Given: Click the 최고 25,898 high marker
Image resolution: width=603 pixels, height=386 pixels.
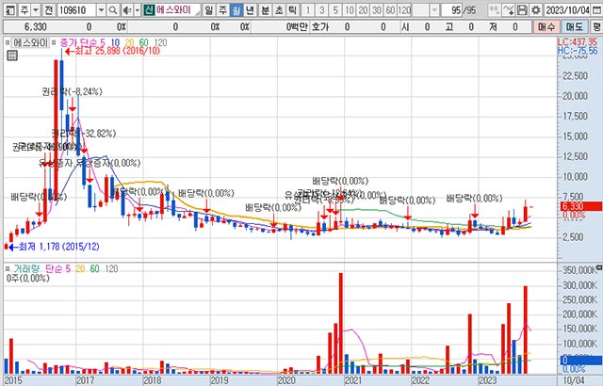Looking at the screenshot, I should 112,51.
